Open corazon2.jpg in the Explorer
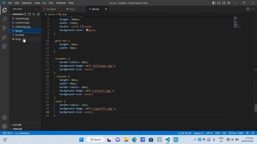257x144 pixels. tap(22, 22)
